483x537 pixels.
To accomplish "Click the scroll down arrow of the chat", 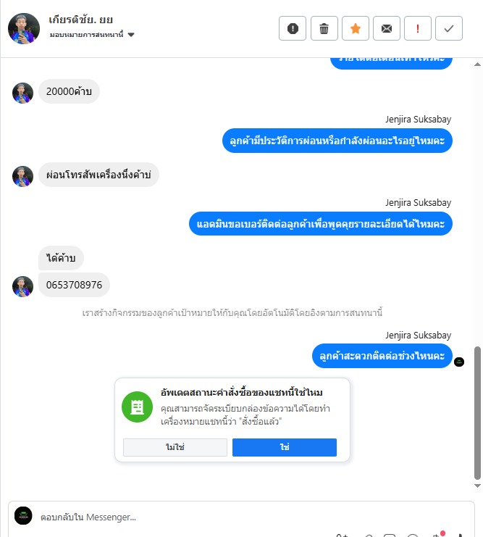I will click(477, 486).
